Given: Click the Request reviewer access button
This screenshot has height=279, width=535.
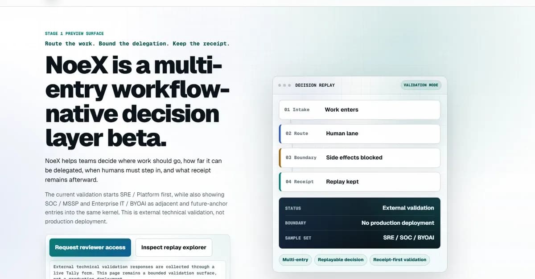Looking at the screenshot, I should pyautogui.click(x=90, y=247).
